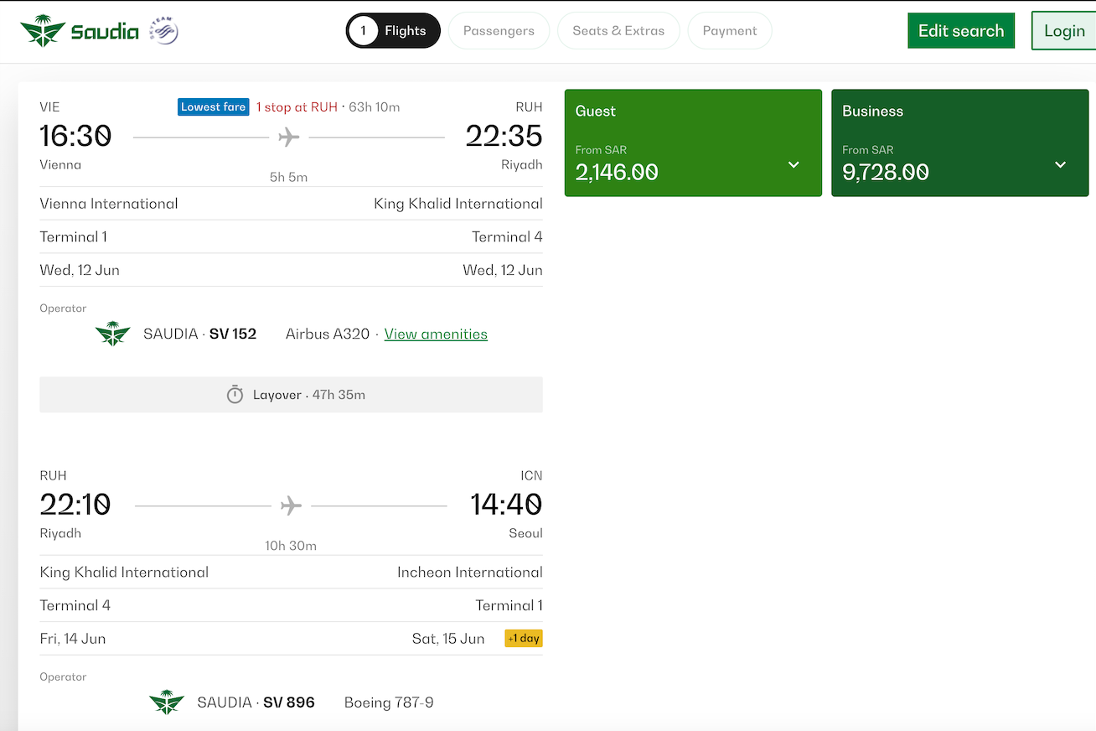Image resolution: width=1096 pixels, height=731 pixels.
Task: Expand the Business fare chevron
Action: pyautogui.click(x=1060, y=165)
